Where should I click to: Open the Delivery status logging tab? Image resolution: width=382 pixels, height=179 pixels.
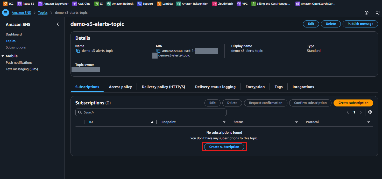click(215, 87)
